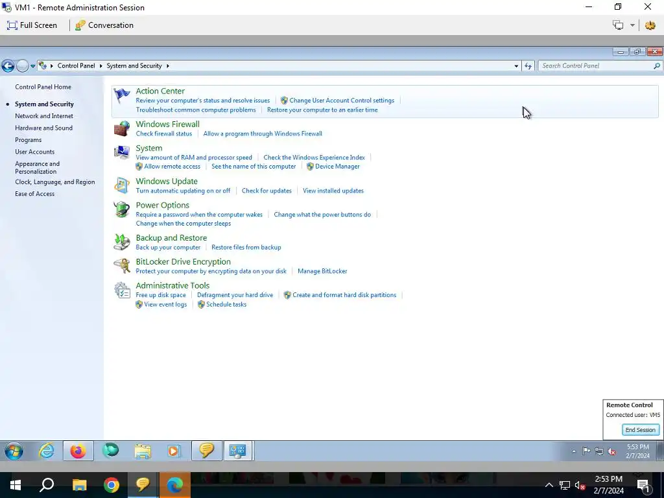Open Windows Media Player in remote taskbar

(x=174, y=451)
